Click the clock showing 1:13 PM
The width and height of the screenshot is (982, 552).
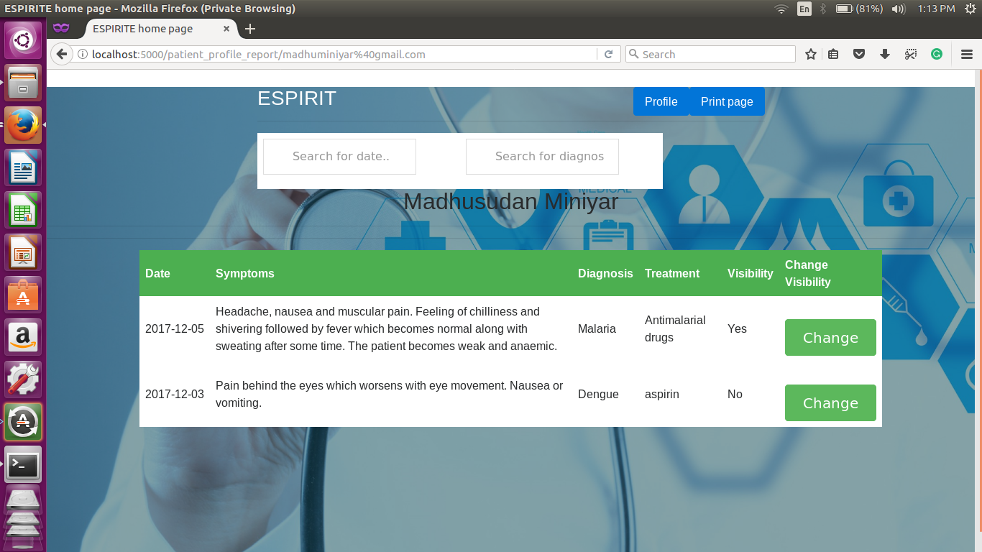[937, 9]
